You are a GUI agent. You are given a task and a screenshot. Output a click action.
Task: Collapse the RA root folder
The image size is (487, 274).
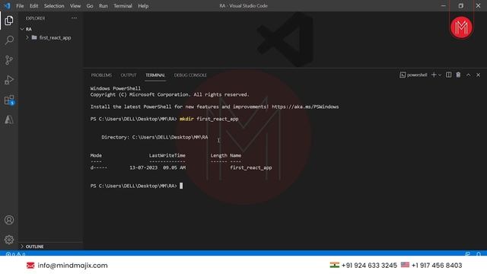(x=22, y=29)
